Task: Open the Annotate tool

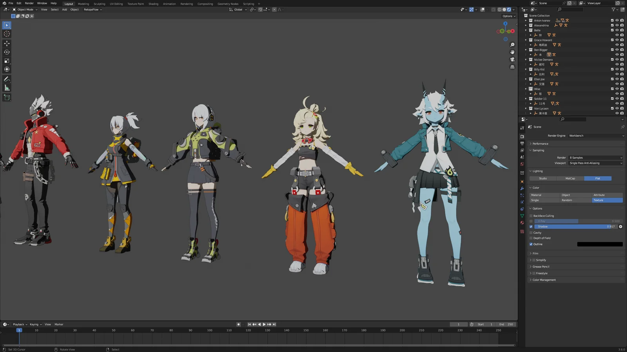Action: (x=7, y=79)
